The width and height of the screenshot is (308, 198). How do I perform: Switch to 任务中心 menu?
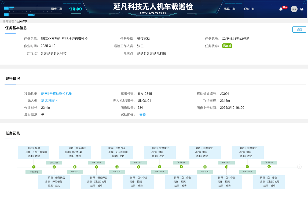76,9
